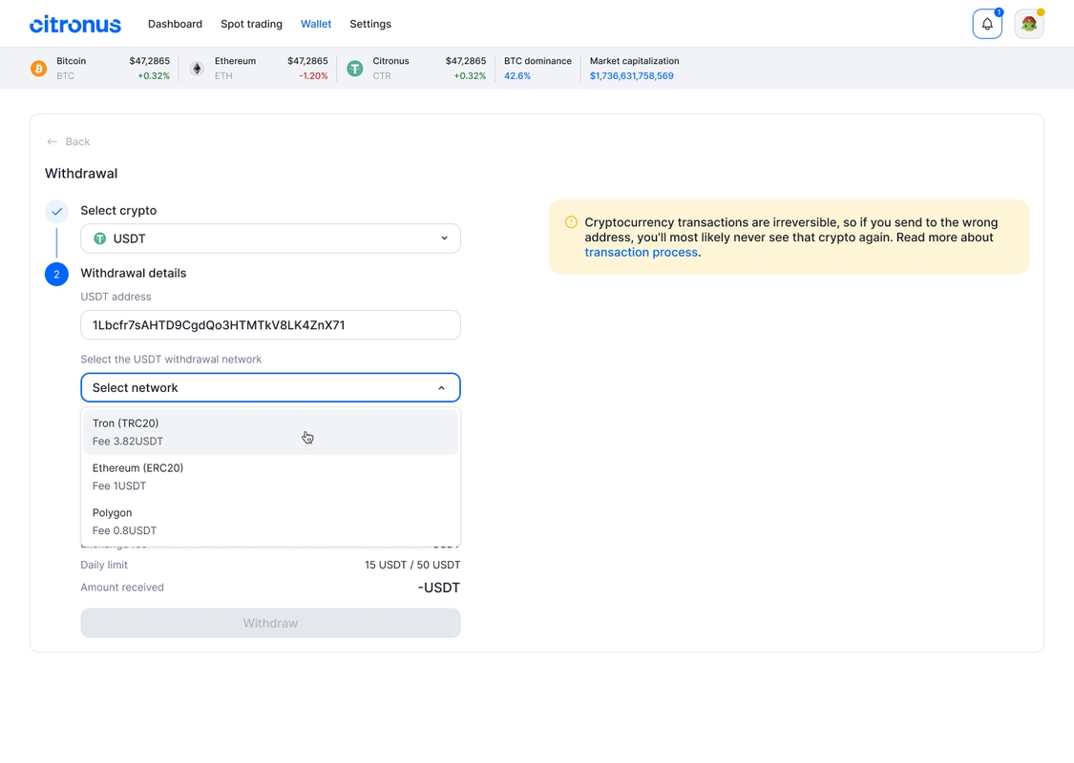1074x763 pixels.
Task: Choose Polygon network option
Action: point(270,522)
